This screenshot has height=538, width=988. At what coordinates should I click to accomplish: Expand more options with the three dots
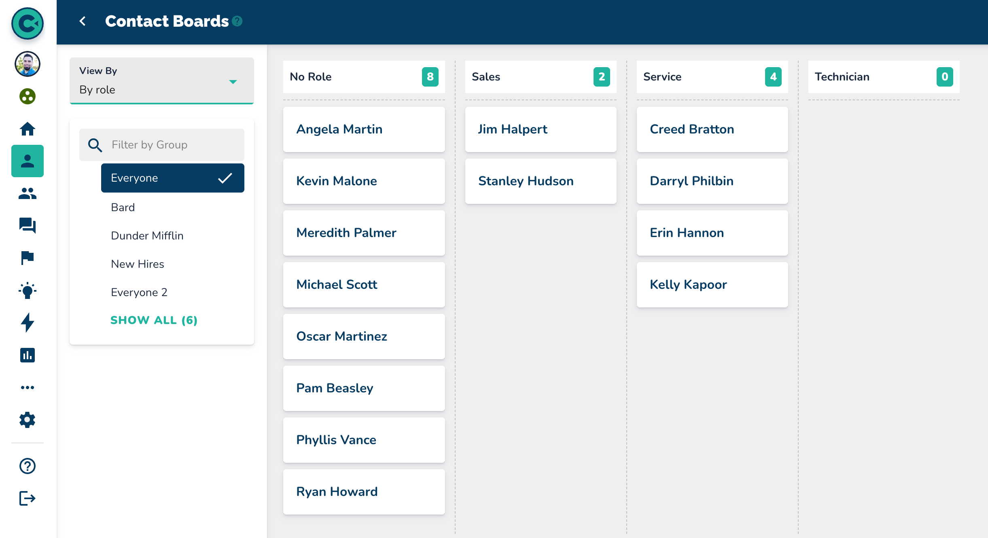28,388
